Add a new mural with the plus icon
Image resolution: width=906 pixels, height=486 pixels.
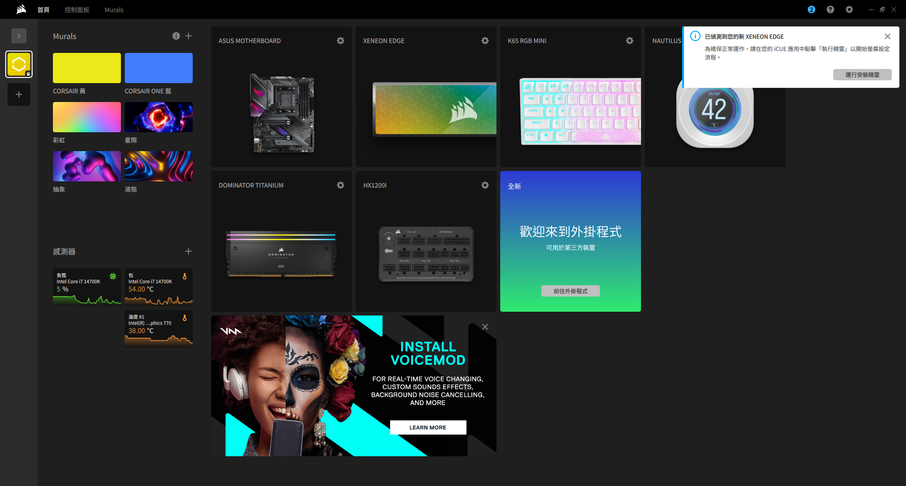(x=188, y=36)
